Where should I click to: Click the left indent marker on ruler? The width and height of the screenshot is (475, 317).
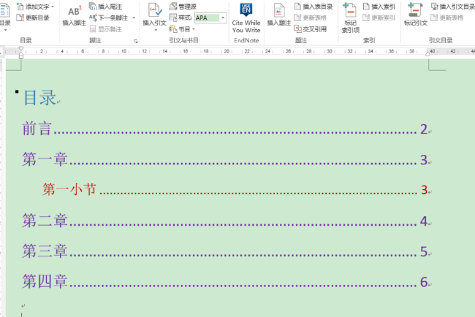point(21,57)
